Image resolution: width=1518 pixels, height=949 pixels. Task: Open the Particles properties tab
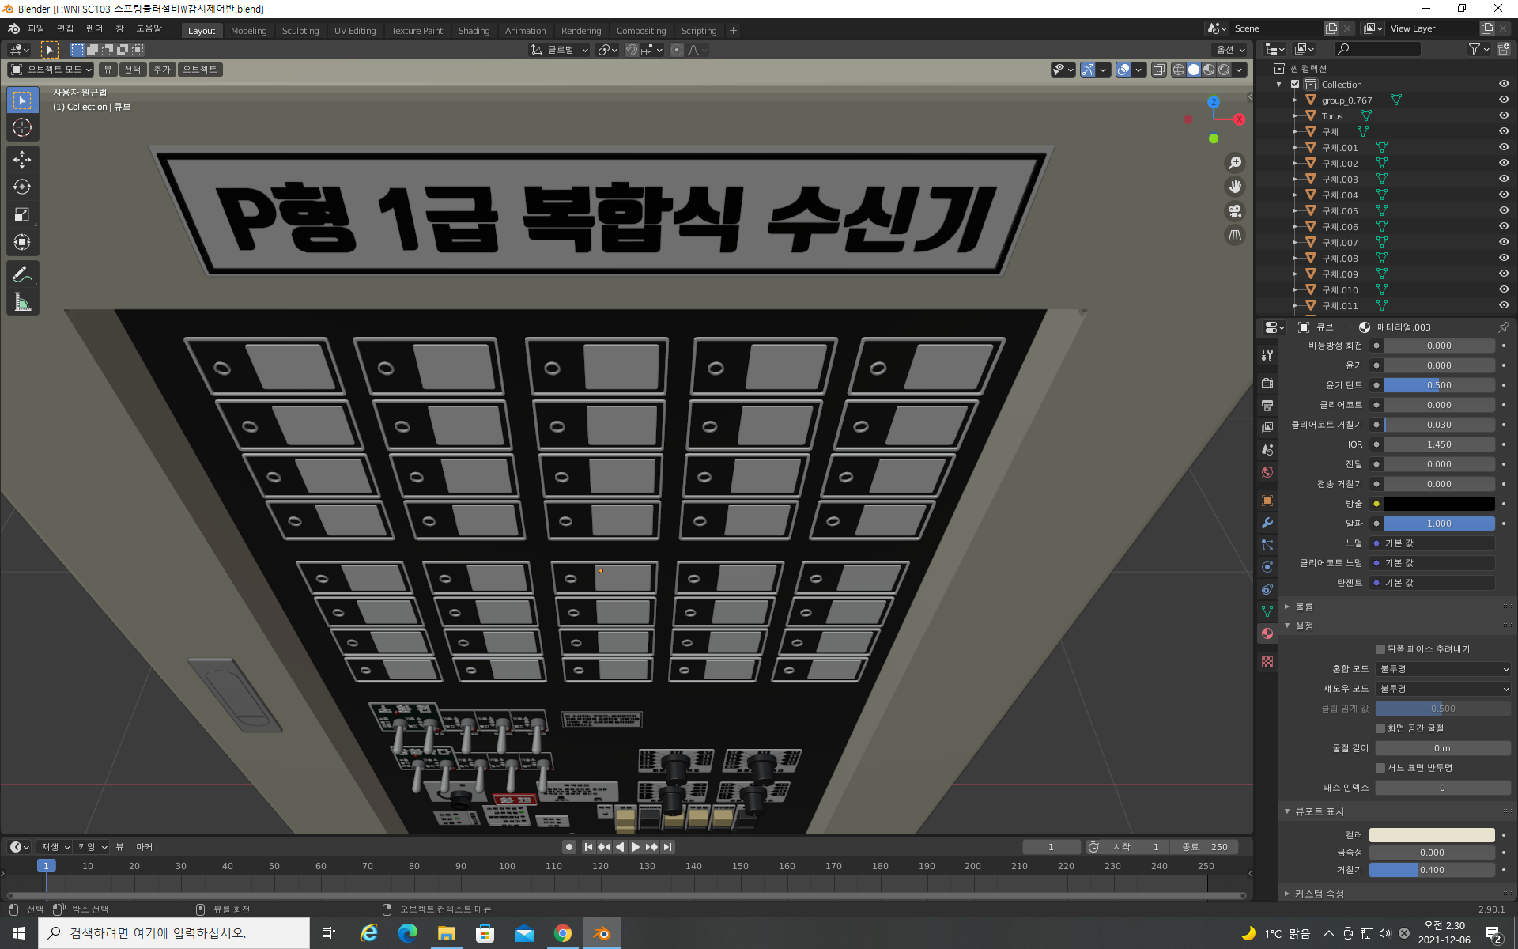pyautogui.click(x=1267, y=545)
